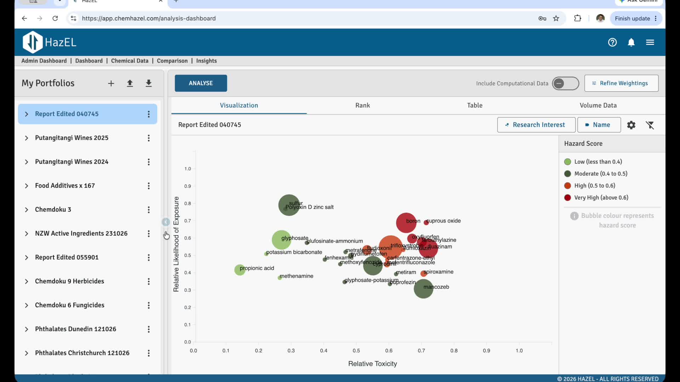
Task: Click the Research Interest button
Action: [x=536, y=125]
